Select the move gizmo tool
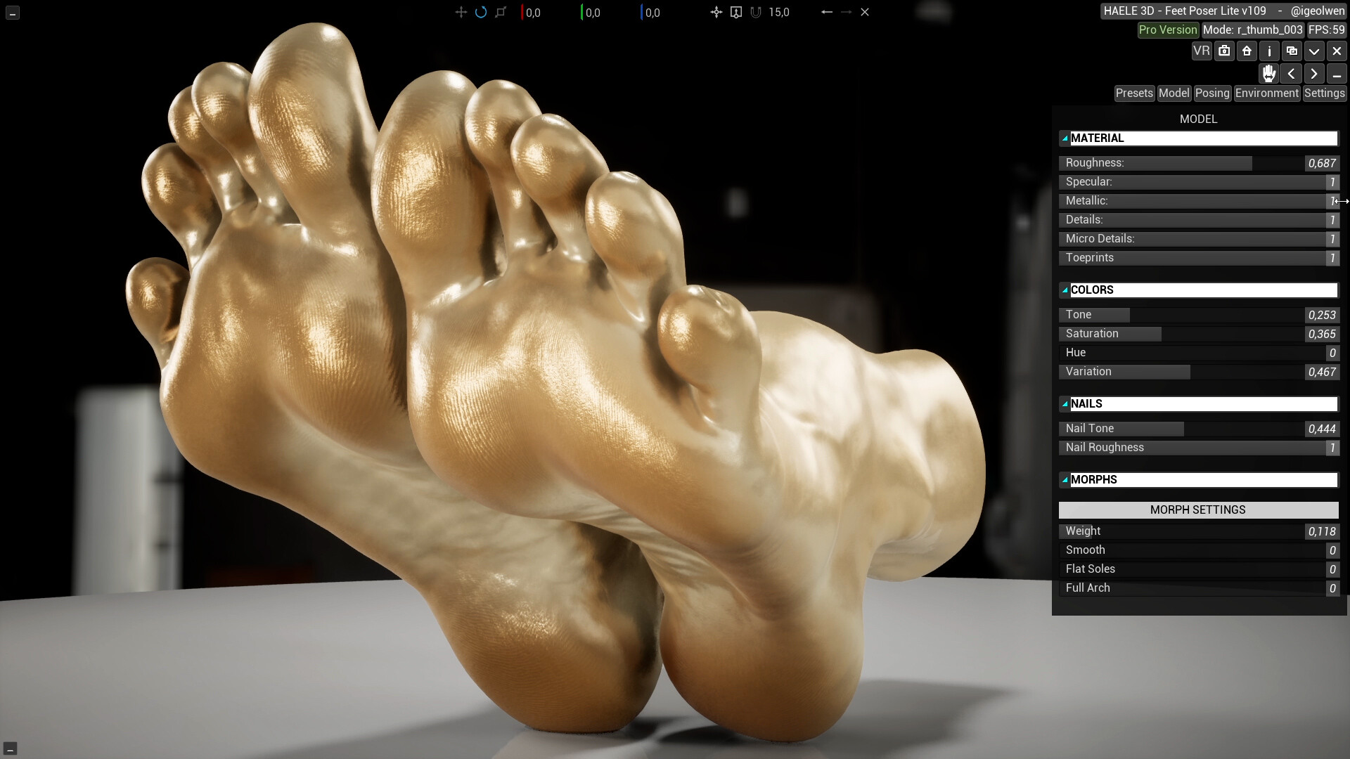 click(x=461, y=12)
